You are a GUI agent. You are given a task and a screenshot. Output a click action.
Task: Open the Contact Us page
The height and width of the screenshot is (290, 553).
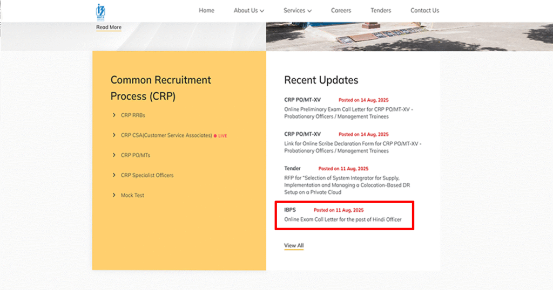click(x=424, y=11)
